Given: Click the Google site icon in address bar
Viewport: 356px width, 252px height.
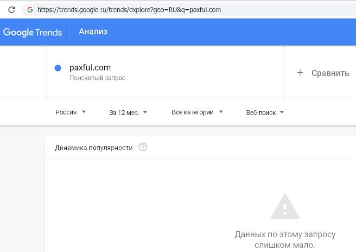Looking at the screenshot, I should 30,9.
